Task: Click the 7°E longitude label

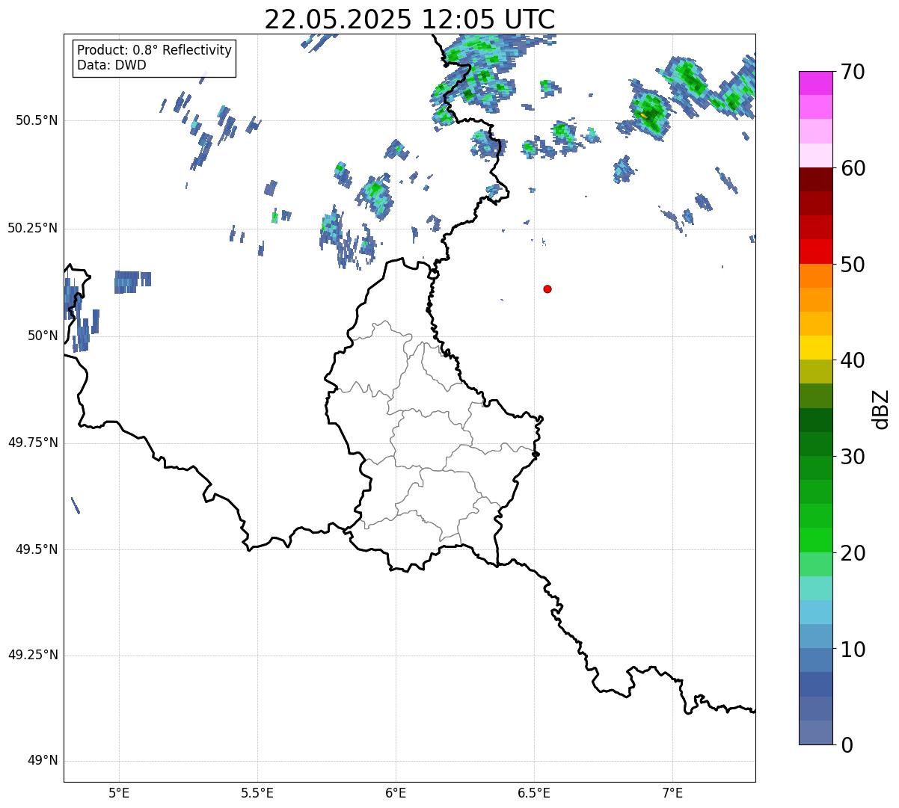Action: (x=673, y=793)
